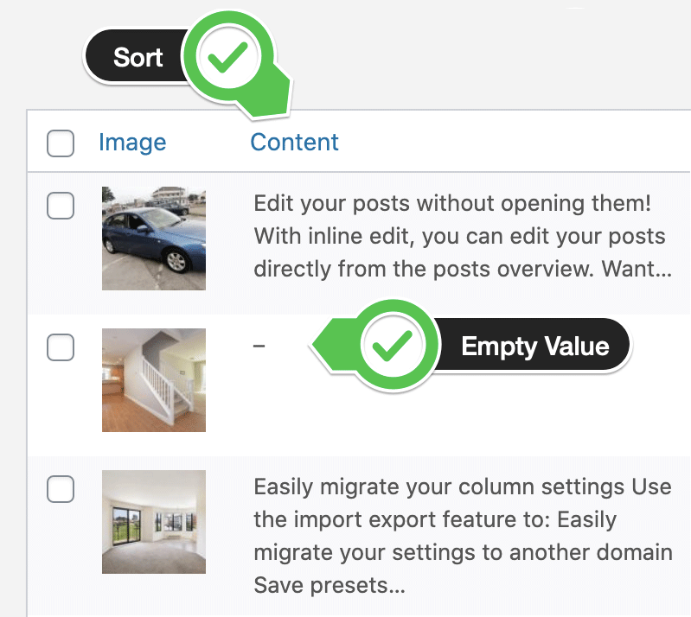Open the empty living room thumbnail
This screenshot has height=617, width=691.
[153, 521]
